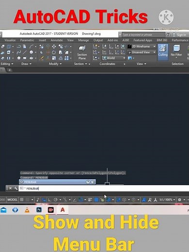Open the Mail app on taskbar
The image size is (189, 252).
click(3, 210)
